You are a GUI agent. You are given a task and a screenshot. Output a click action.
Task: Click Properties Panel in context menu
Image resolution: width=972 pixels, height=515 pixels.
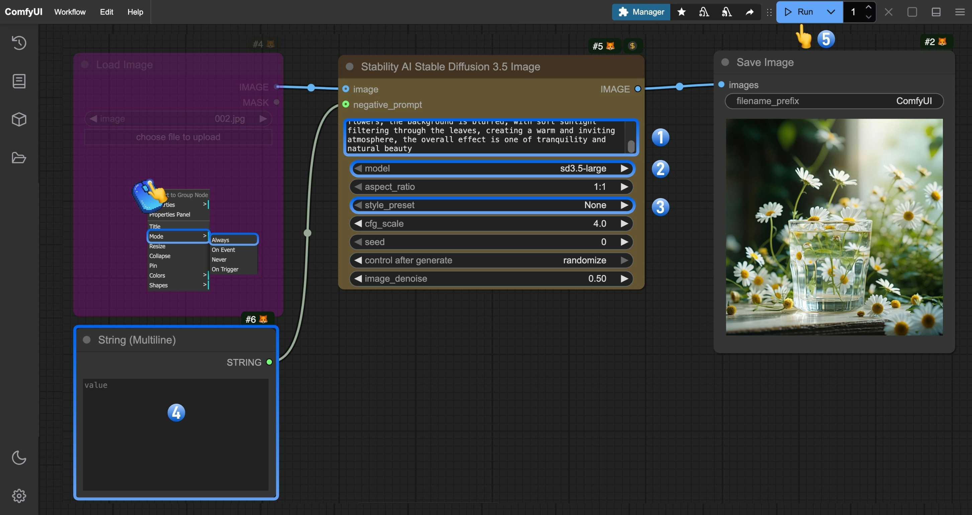click(x=169, y=214)
